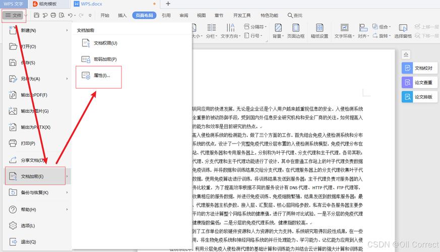Screen dimensions: 440x252
Task: Open 文档校对 document proofreading panel
Action: coord(420,68)
